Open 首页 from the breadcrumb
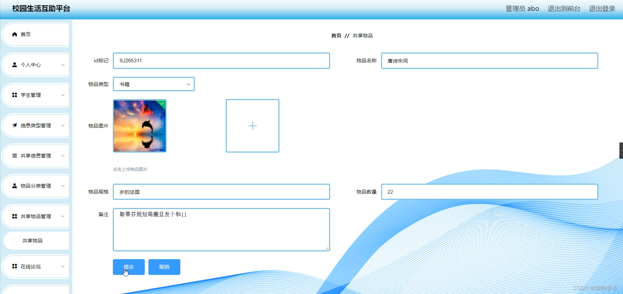 (336, 36)
